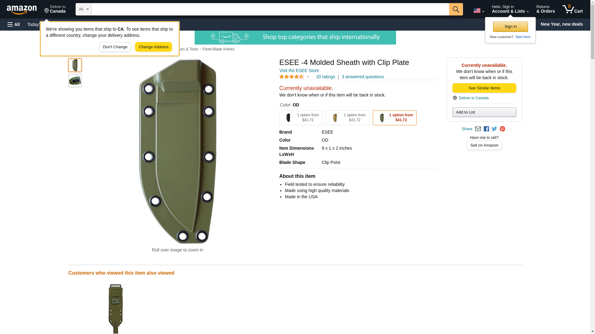Image resolution: width=595 pixels, height=334 pixels.
Task: Click the search magnifier button
Action: point(456,9)
